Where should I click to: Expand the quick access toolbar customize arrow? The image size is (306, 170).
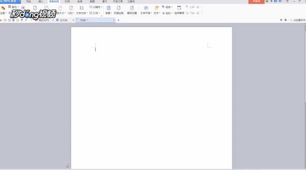click(x=31, y=20)
